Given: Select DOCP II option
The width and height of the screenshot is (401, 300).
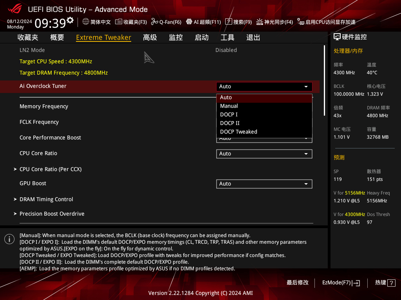Looking at the screenshot, I should coord(264,123).
